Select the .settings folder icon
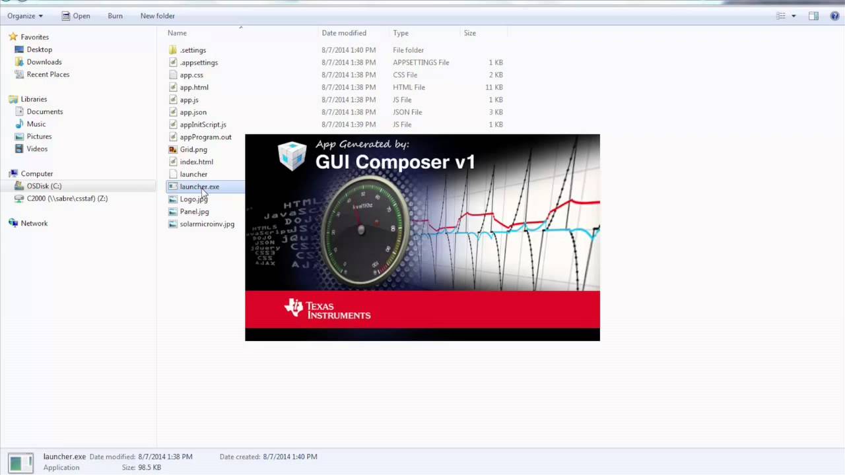 coord(173,50)
